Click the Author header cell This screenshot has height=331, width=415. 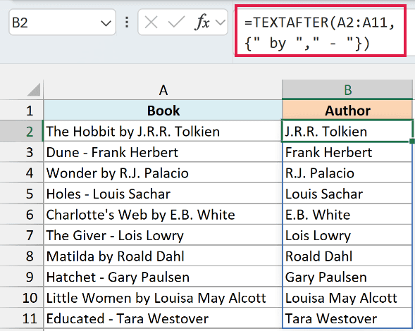pos(347,110)
